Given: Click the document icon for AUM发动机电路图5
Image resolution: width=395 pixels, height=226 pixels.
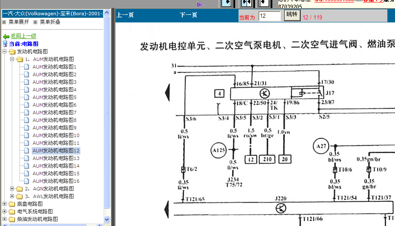Looking at the screenshot, I should [x=27, y=97].
